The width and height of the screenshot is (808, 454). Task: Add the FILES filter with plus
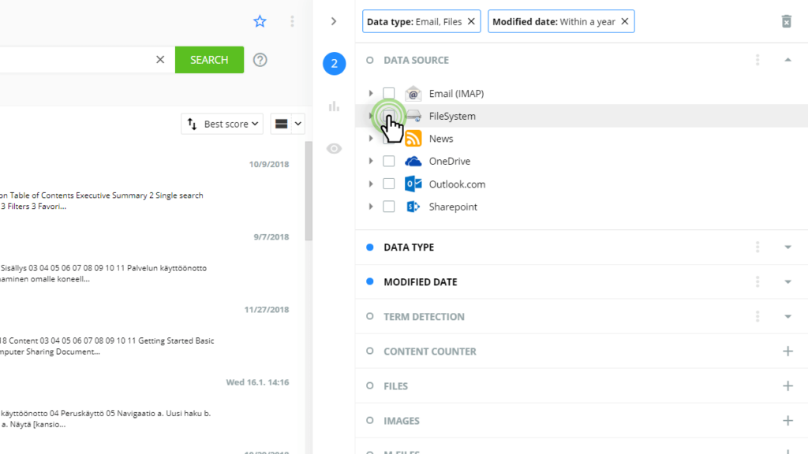pos(788,386)
